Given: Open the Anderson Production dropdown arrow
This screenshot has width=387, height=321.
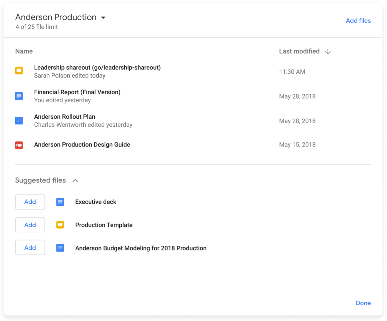Looking at the screenshot, I should tap(103, 18).
